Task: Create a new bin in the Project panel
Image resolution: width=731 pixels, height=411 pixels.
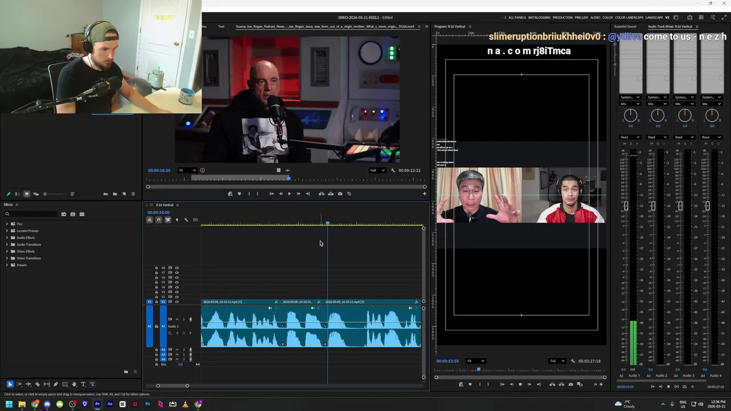Action: pyautogui.click(x=115, y=194)
